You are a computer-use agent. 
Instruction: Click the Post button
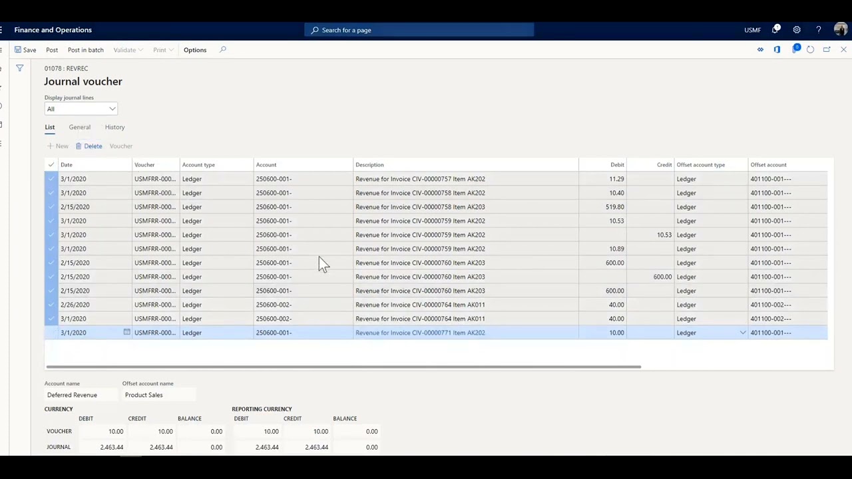point(52,50)
